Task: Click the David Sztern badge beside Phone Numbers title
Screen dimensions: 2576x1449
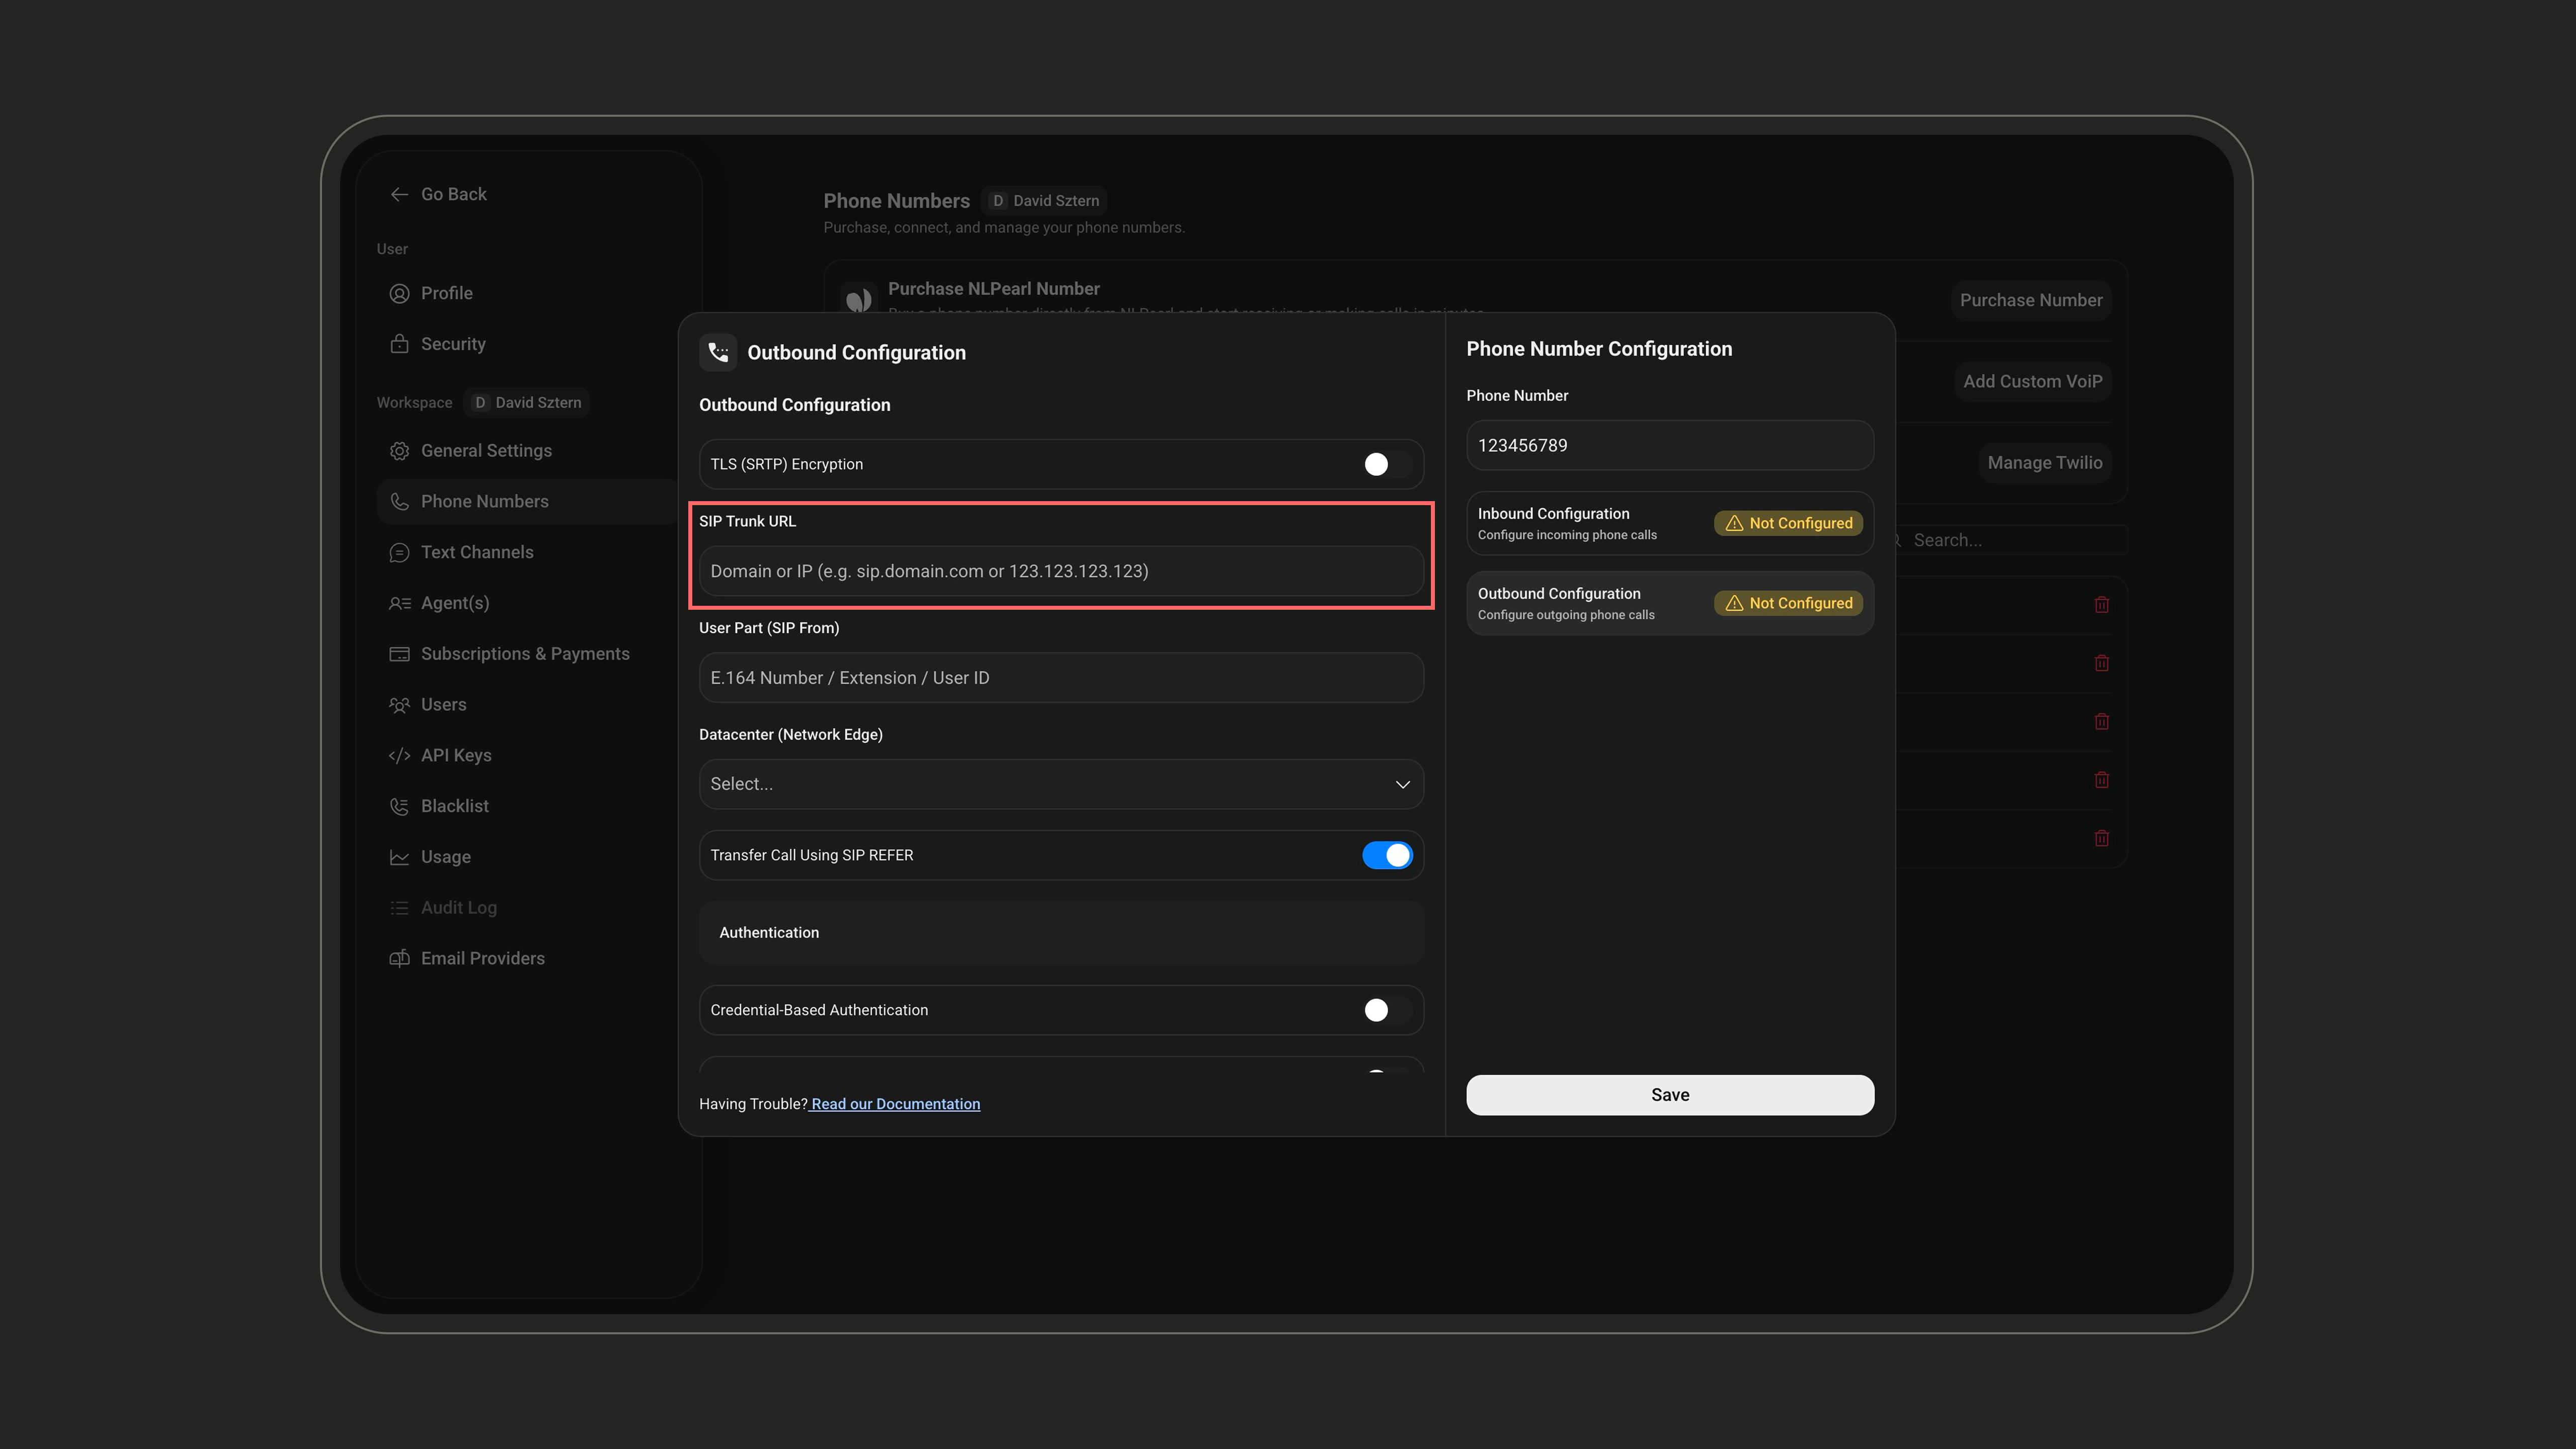Action: (1044, 201)
